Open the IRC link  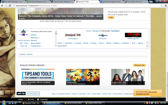click(21, 43)
